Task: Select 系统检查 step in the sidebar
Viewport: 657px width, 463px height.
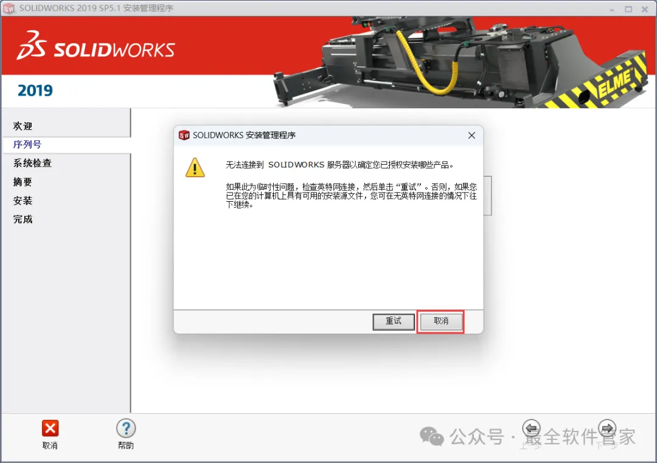Action: click(x=32, y=163)
